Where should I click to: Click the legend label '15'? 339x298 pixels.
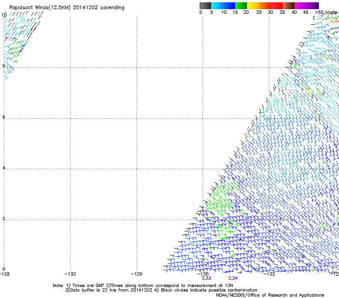[235, 12]
